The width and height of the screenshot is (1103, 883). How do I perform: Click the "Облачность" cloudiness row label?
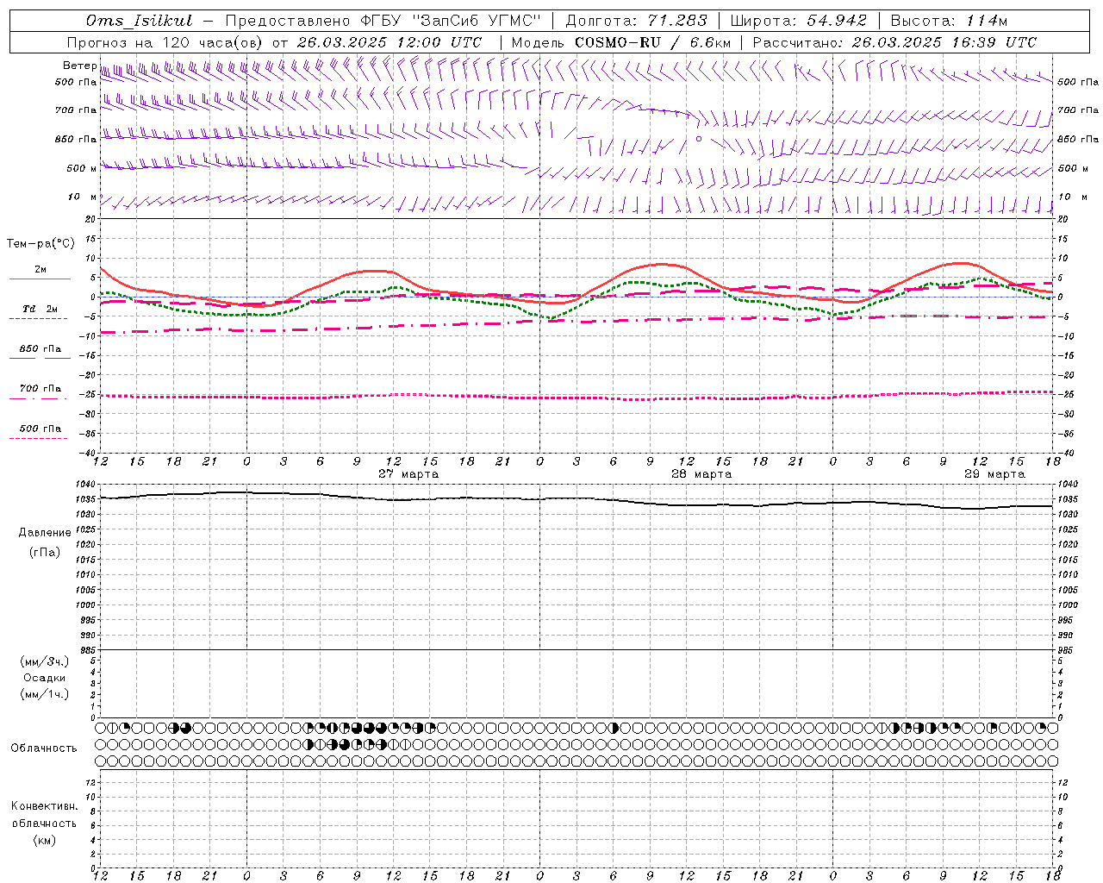44,748
